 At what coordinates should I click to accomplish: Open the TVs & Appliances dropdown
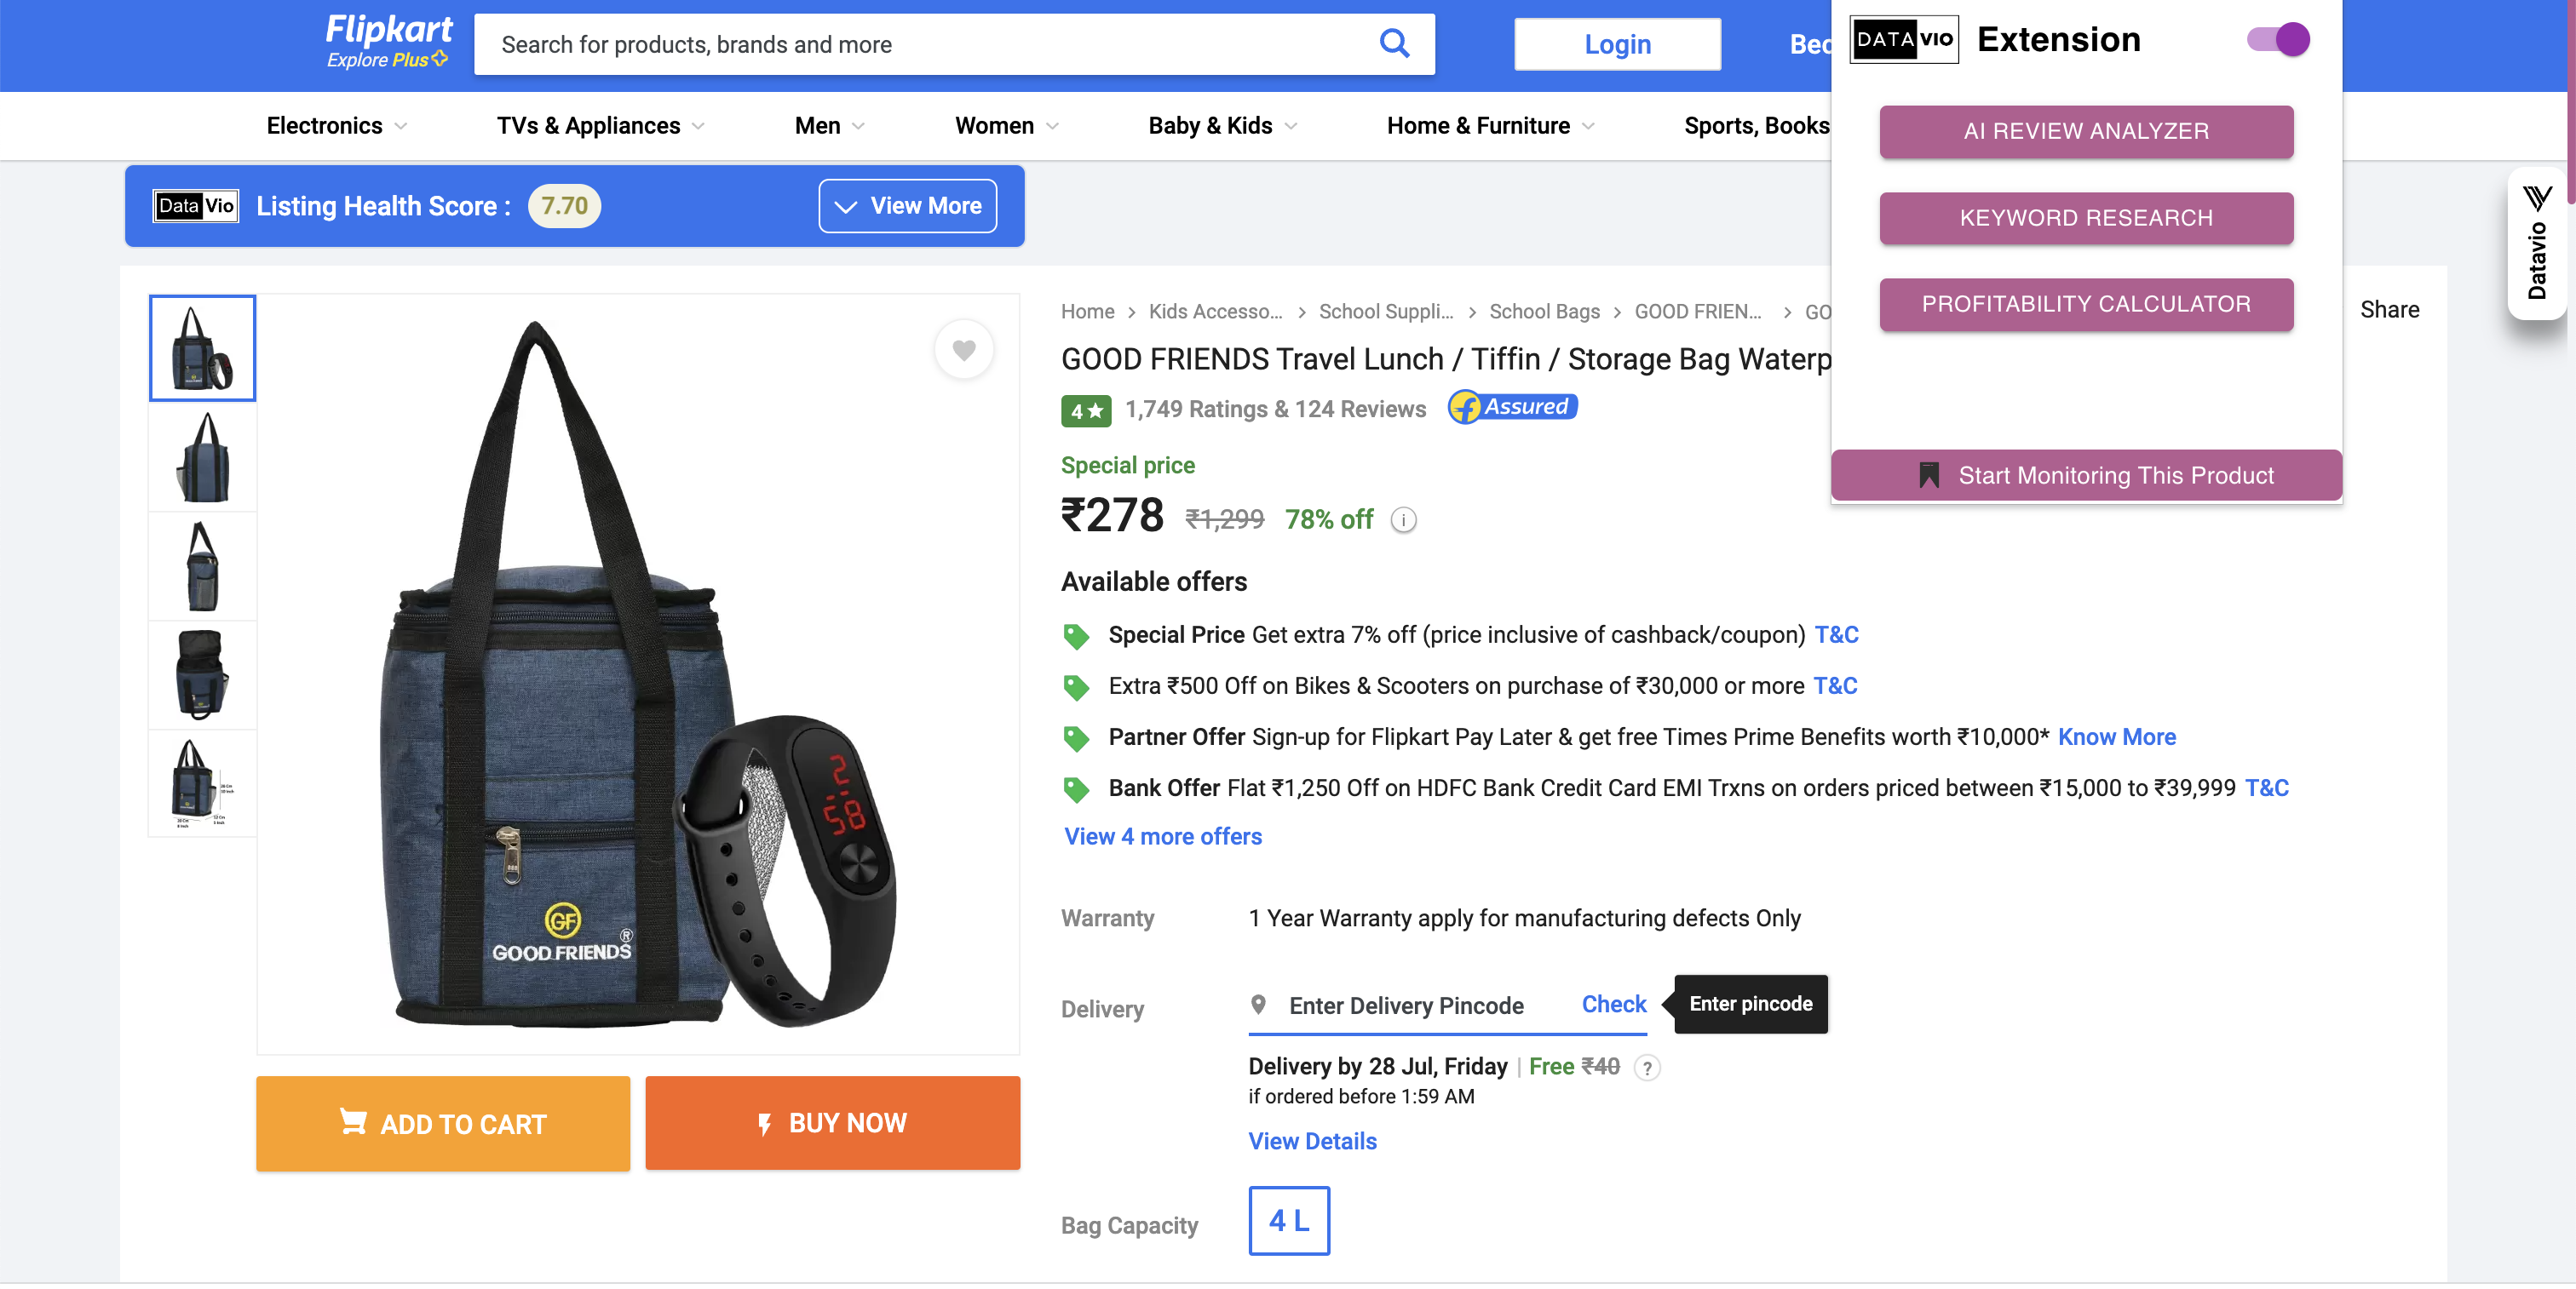point(600,126)
